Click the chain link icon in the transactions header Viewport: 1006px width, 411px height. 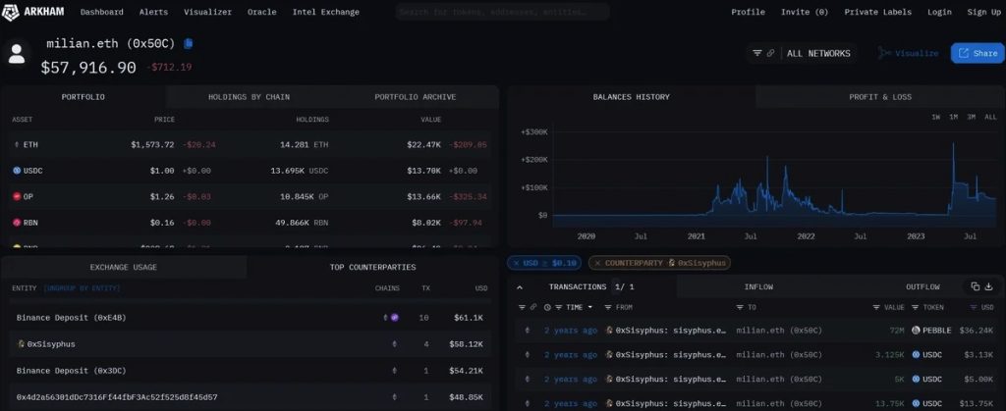click(533, 307)
